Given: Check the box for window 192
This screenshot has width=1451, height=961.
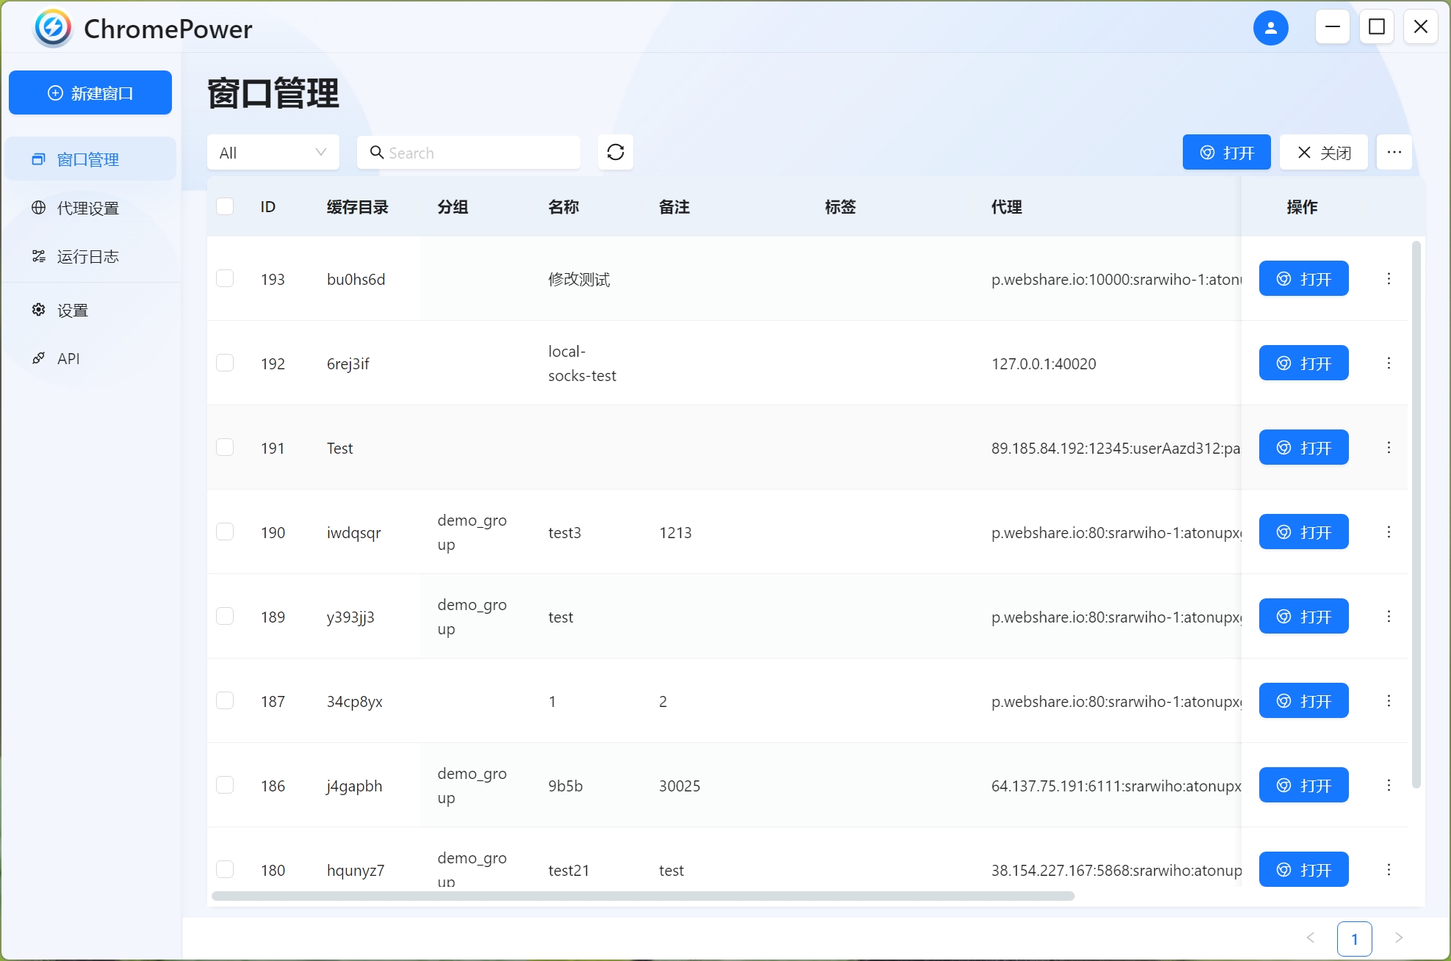Looking at the screenshot, I should [x=225, y=363].
